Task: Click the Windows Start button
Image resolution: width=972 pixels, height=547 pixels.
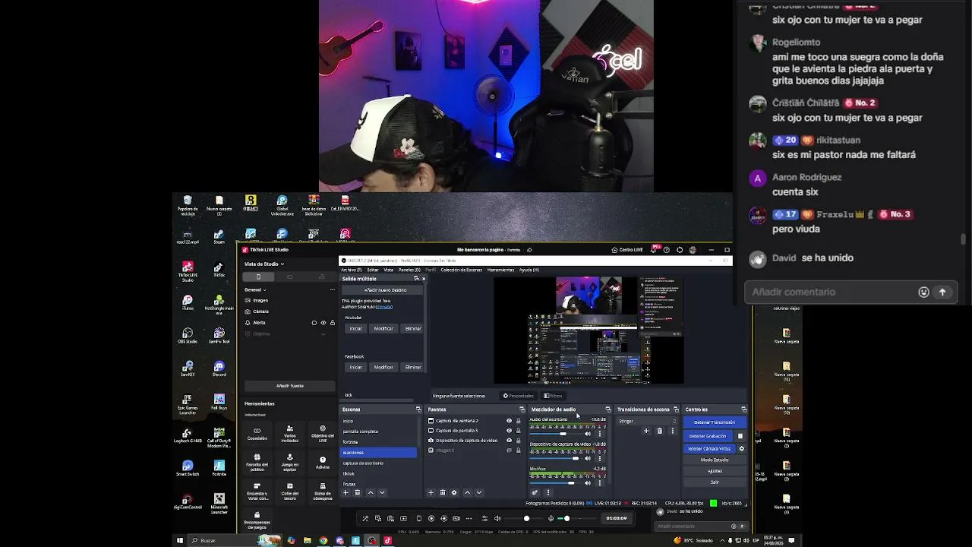Action: pos(180,540)
